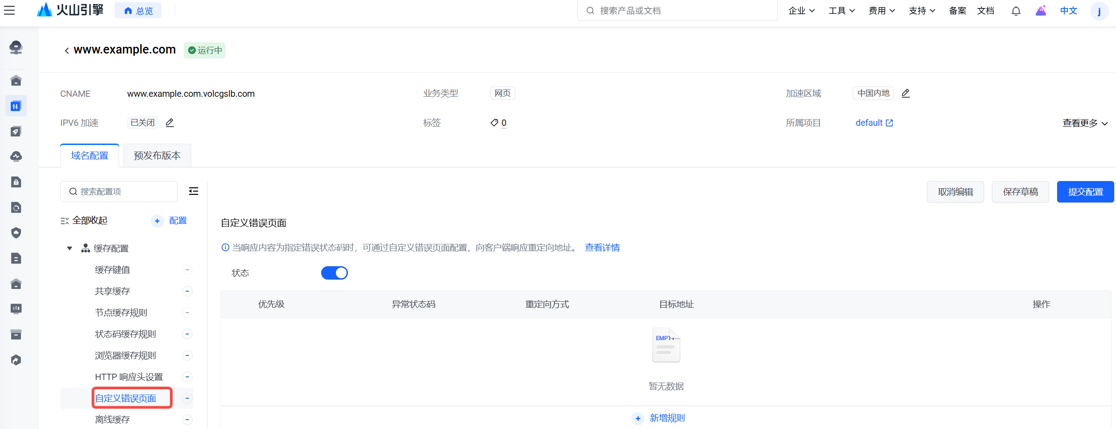
Task: Click the 提交配置 button
Action: click(x=1085, y=192)
